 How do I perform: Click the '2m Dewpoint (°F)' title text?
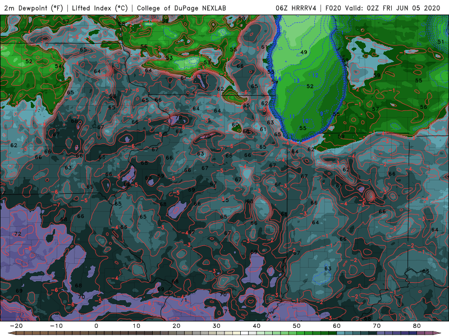coord(34,8)
